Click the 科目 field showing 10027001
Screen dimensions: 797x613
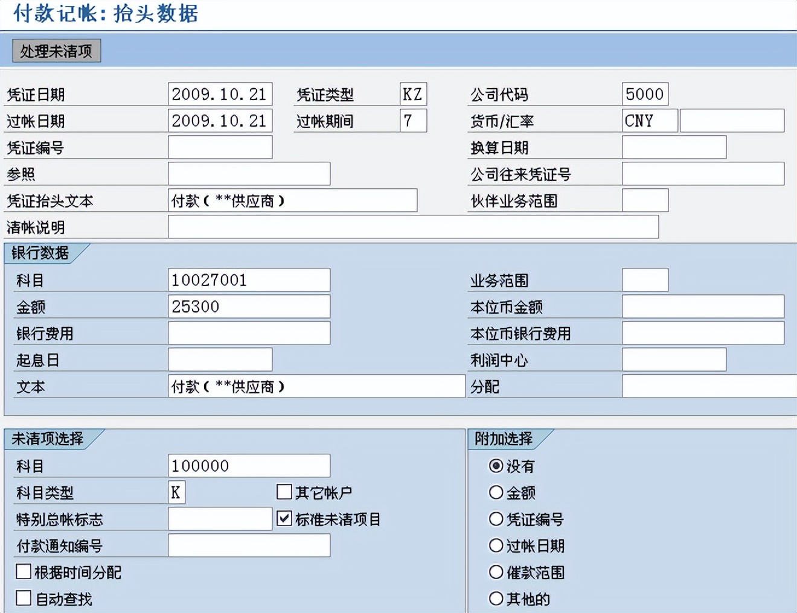tap(249, 279)
